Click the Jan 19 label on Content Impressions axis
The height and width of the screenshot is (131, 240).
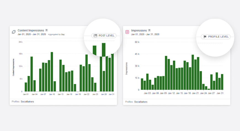pos(78,95)
